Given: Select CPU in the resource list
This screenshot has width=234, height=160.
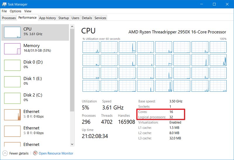Looking at the screenshot, I should click(35, 32).
